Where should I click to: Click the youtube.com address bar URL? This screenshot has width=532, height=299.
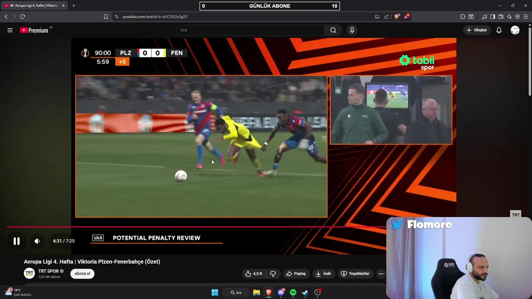point(155,17)
